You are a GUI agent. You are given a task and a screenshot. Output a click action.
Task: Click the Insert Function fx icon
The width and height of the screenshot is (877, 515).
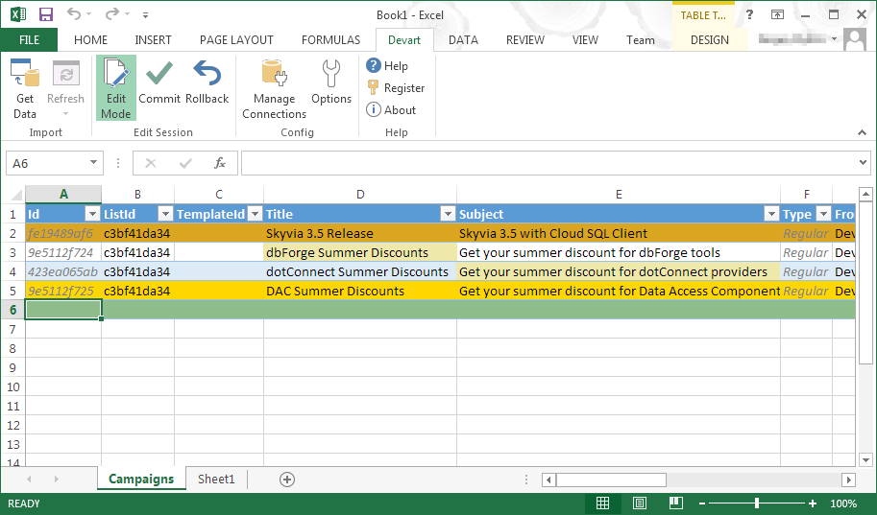[220, 163]
